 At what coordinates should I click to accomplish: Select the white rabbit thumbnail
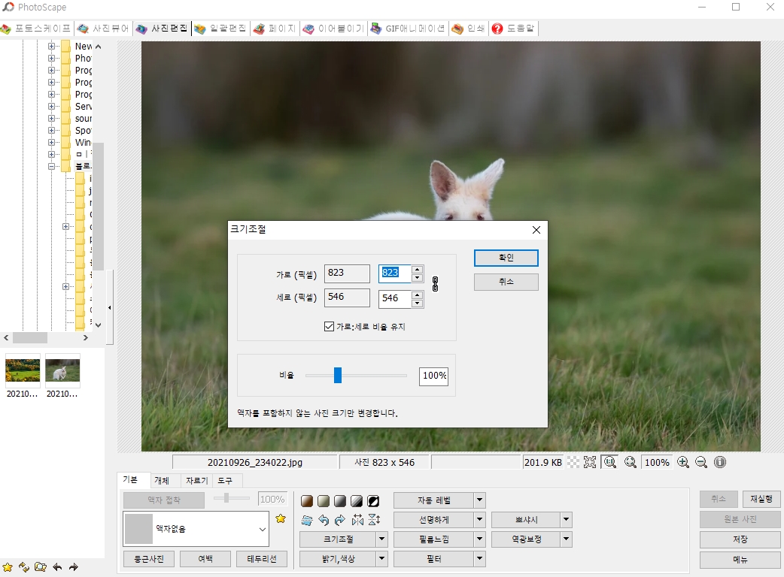(62, 370)
